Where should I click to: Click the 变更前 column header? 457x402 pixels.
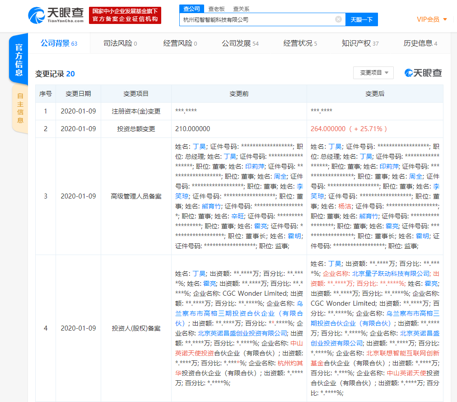[x=239, y=94]
